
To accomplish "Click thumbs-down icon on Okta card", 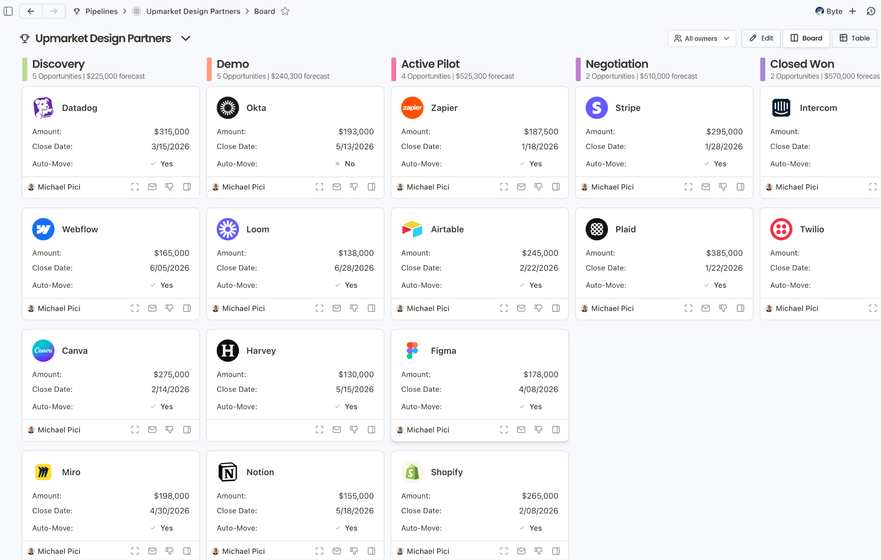I will coord(354,187).
